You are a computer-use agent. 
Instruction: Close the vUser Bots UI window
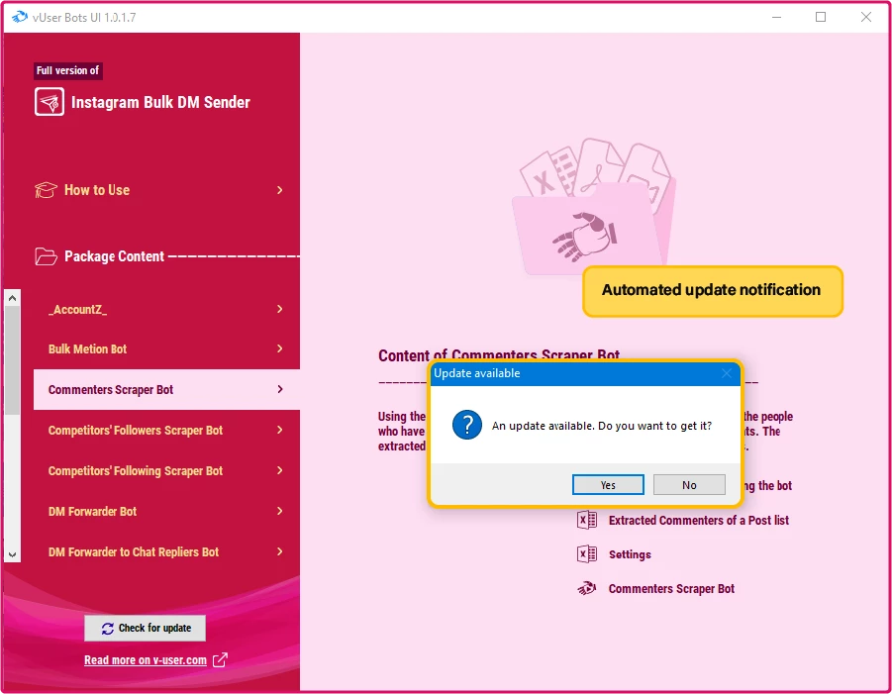tap(866, 17)
